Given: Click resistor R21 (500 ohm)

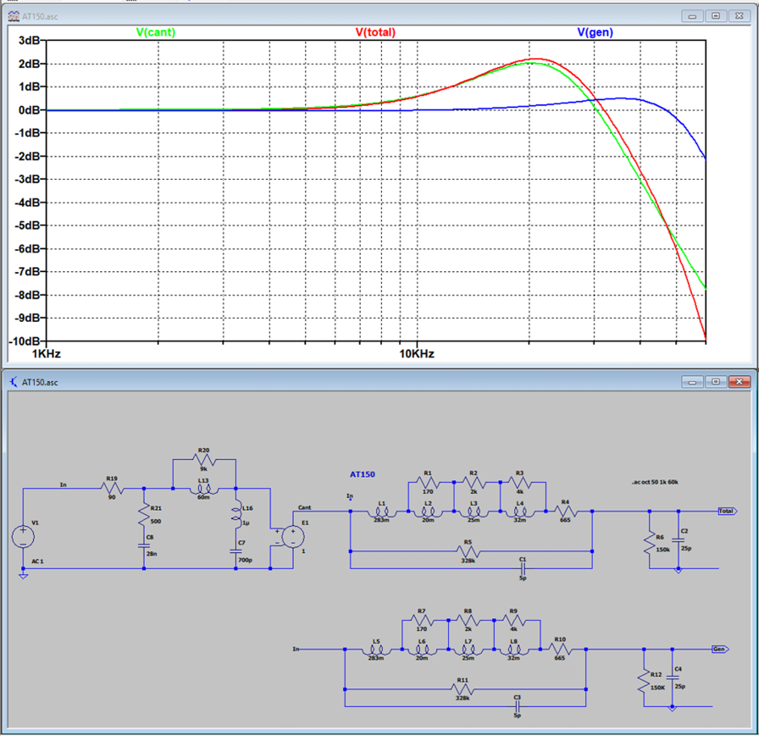Looking at the screenshot, I should point(144,515).
